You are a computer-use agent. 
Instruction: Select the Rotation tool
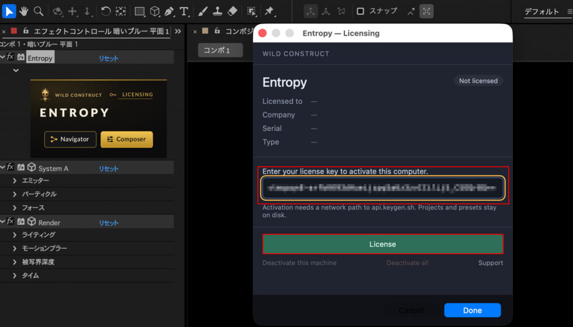click(x=106, y=11)
